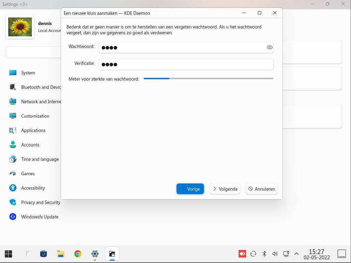Open Applications settings category

click(x=33, y=130)
